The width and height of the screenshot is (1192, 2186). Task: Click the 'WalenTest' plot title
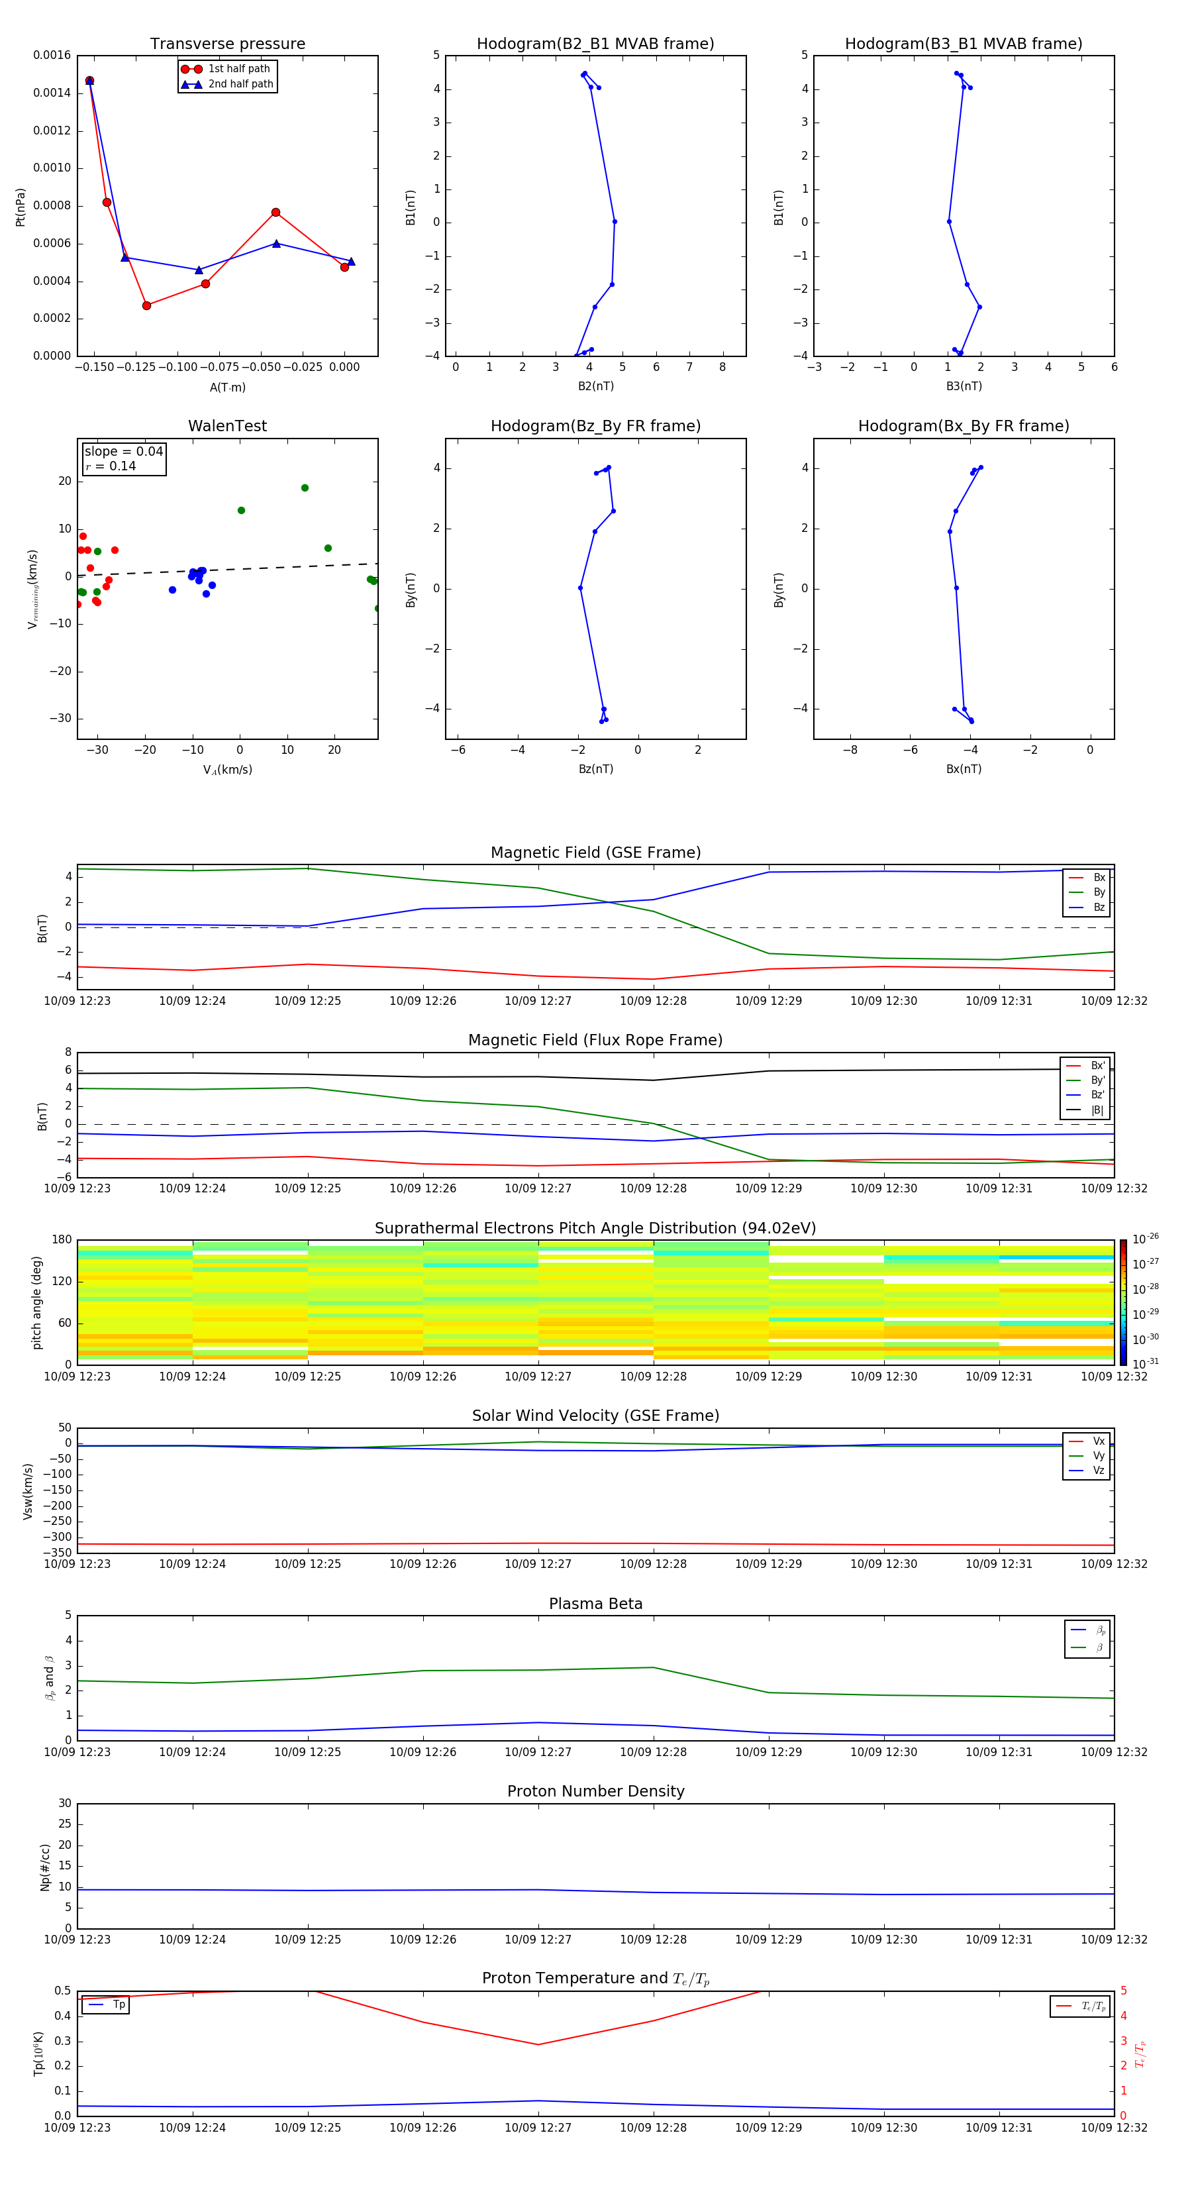[227, 426]
